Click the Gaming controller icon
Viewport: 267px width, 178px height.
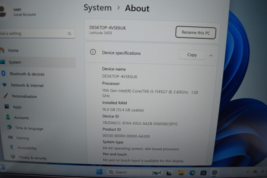10,137
